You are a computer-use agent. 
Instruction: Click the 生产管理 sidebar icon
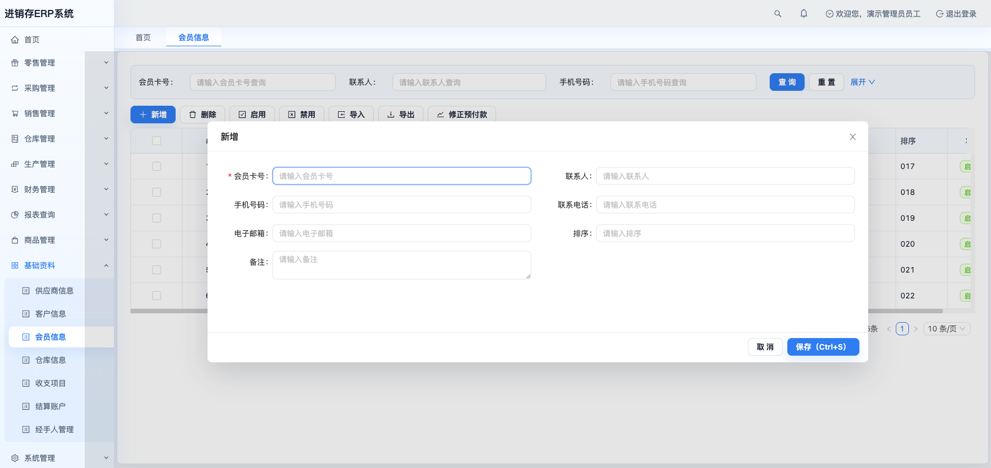[15, 164]
